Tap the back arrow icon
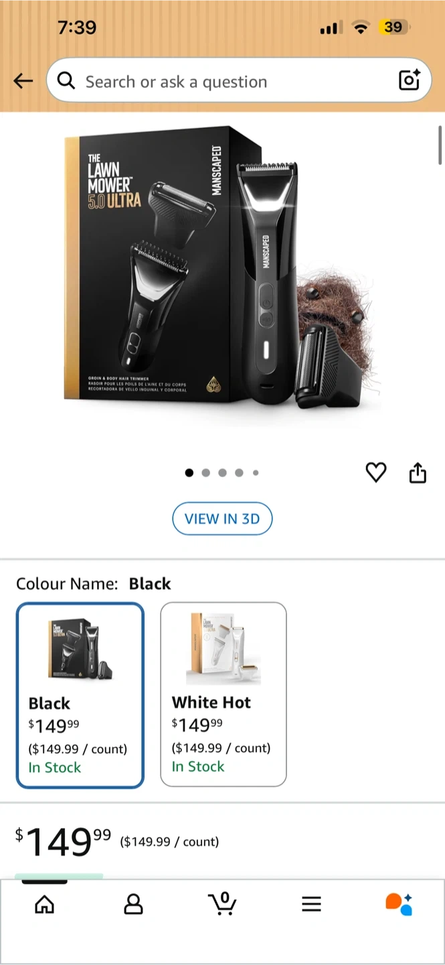This screenshot has height=965, width=445. pyautogui.click(x=23, y=81)
